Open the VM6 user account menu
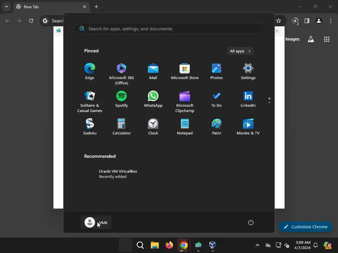Screen dimensions: 338x253 [96, 222]
